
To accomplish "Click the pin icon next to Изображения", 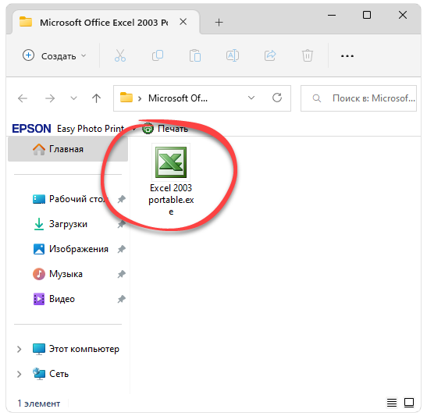I will [122, 249].
